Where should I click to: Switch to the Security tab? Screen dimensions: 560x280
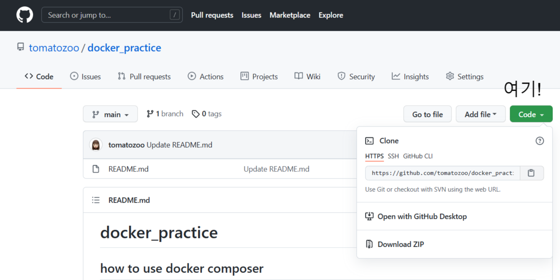356,77
